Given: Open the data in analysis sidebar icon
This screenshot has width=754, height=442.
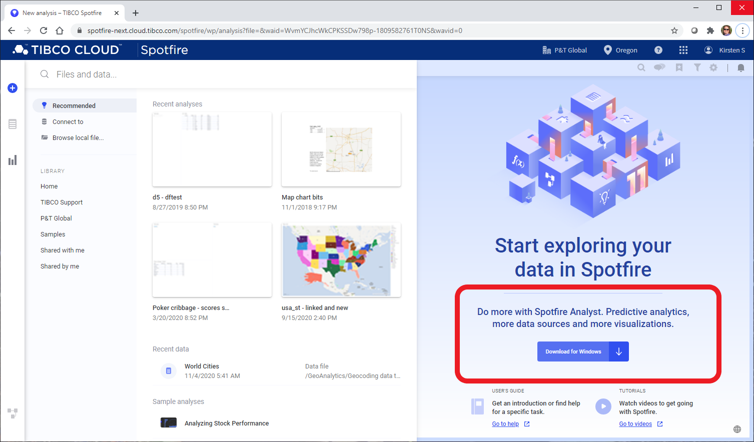Looking at the screenshot, I should click(13, 124).
